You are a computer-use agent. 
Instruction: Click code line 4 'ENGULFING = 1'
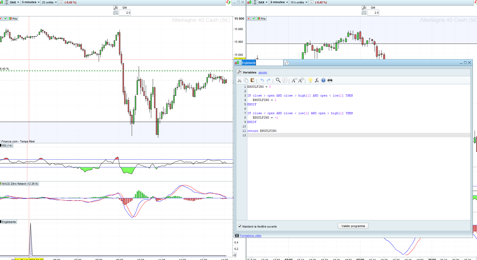click(x=264, y=100)
